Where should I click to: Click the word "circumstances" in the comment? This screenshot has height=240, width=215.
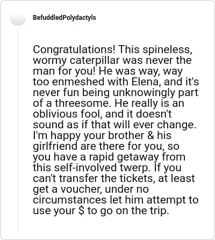click(x=70, y=200)
